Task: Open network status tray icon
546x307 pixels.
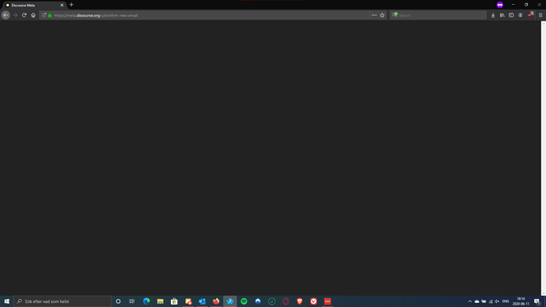Action: click(491, 301)
